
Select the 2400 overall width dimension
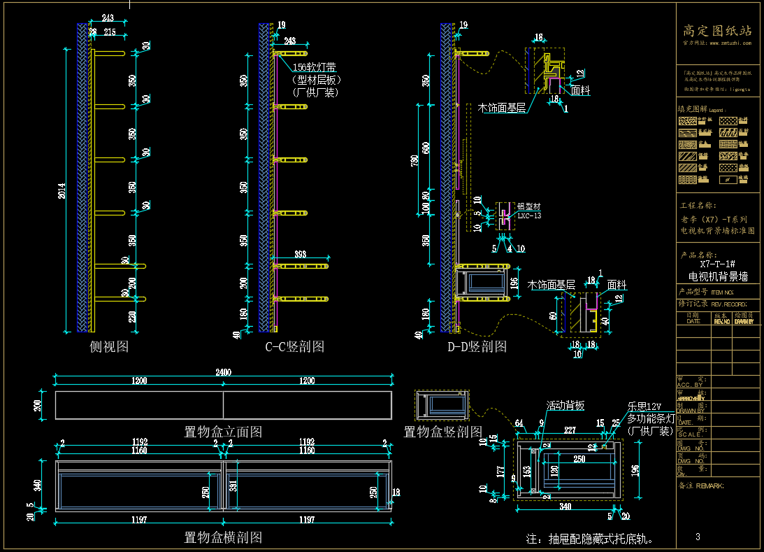tap(223, 373)
